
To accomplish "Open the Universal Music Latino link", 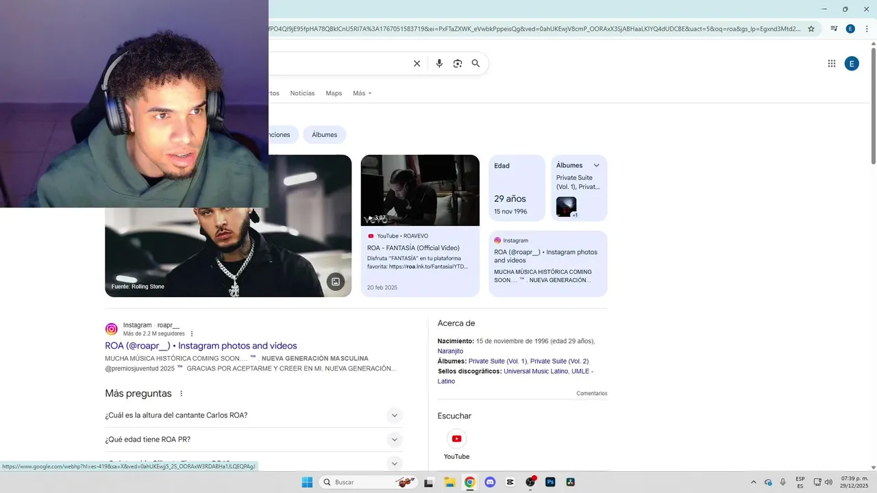I will pyautogui.click(x=536, y=371).
